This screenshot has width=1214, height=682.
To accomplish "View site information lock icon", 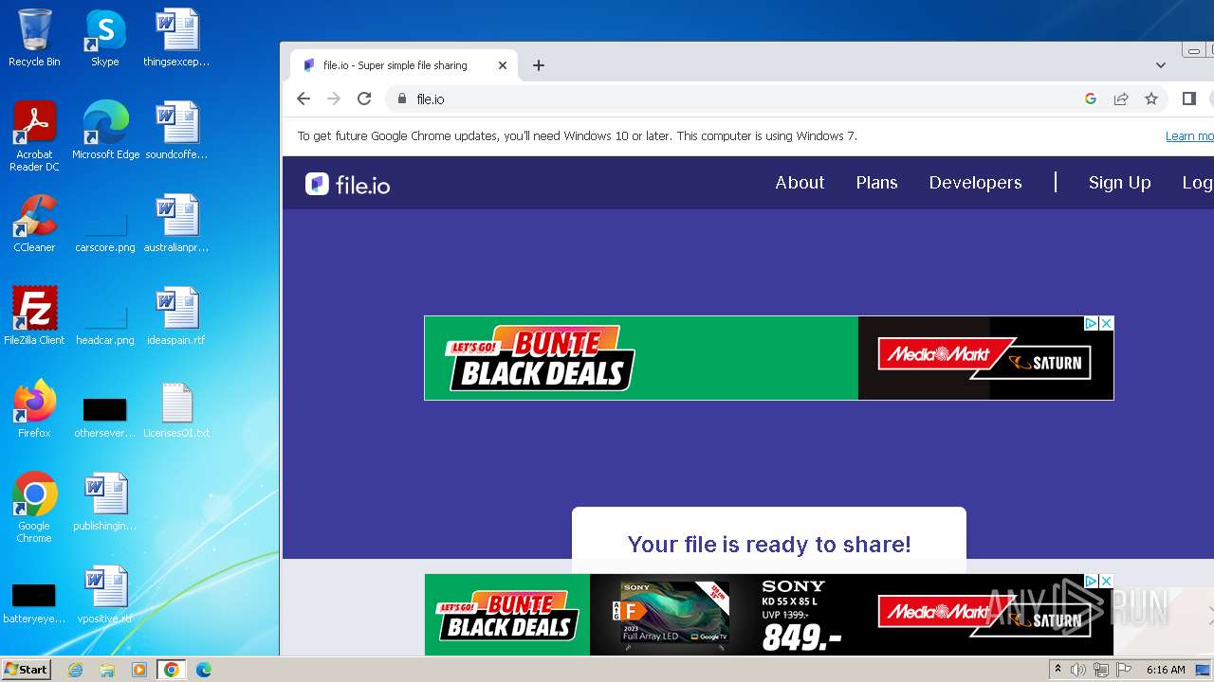I will coord(402,99).
